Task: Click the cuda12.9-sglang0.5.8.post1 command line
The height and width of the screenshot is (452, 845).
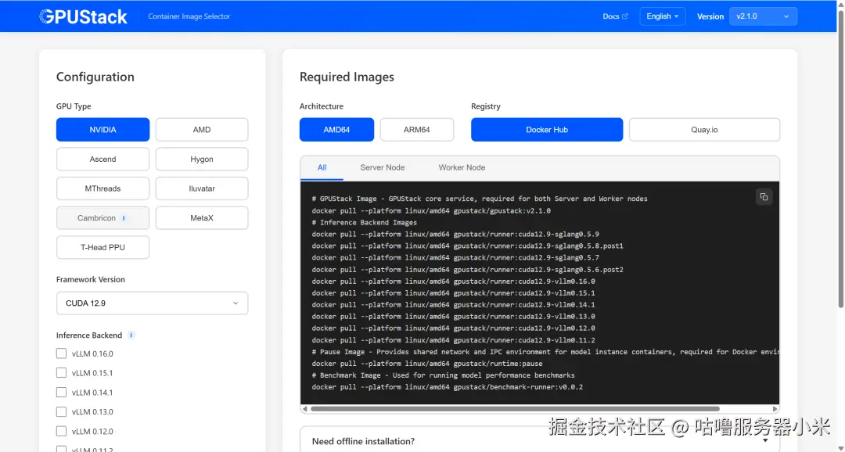Action: (x=467, y=246)
